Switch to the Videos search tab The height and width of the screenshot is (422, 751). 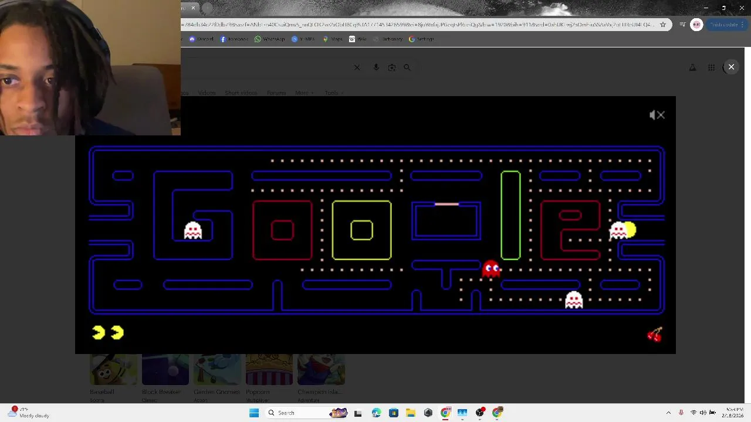[207, 93]
